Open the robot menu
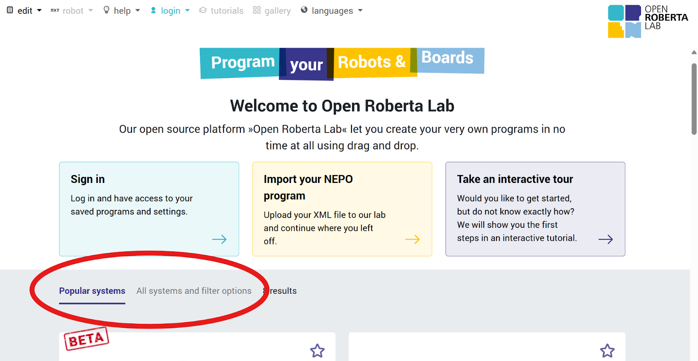The width and height of the screenshot is (698, 361). (72, 10)
